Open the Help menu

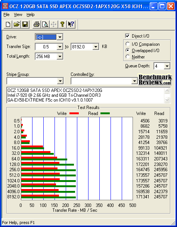(x=31, y=15)
